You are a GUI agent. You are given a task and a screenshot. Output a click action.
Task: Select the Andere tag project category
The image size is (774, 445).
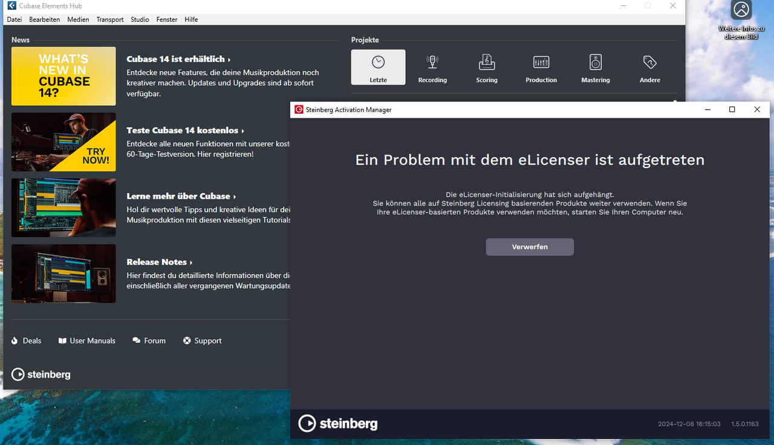pyautogui.click(x=650, y=67)
